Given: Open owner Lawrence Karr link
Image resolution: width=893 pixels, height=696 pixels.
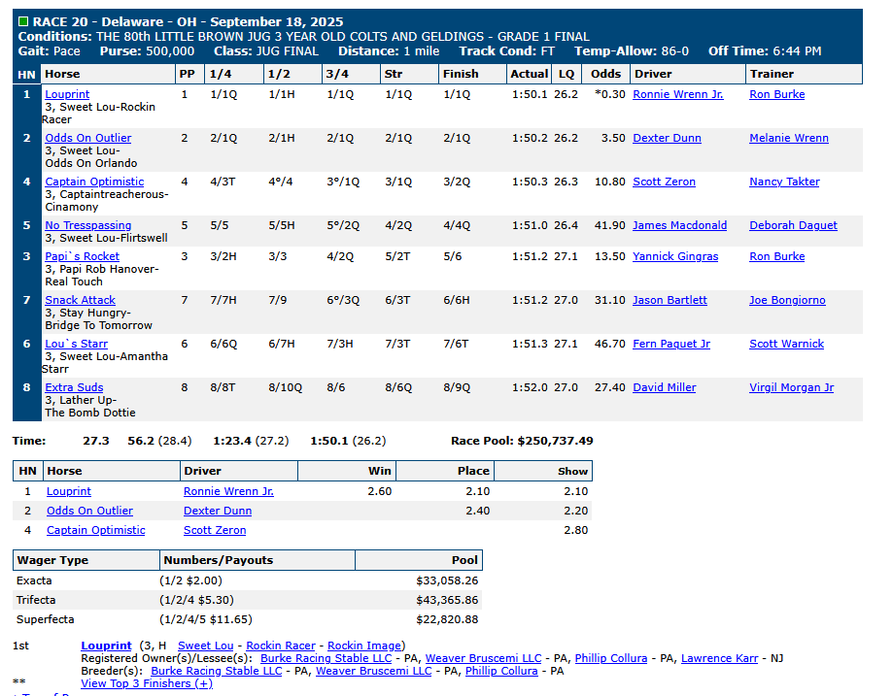Looking at the screenshot, I should click(719, 658).
